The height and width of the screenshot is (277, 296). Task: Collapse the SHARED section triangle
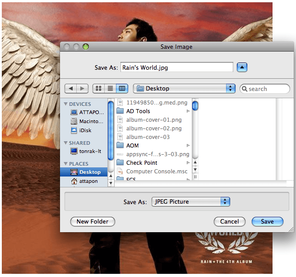[x=66, y=143]
